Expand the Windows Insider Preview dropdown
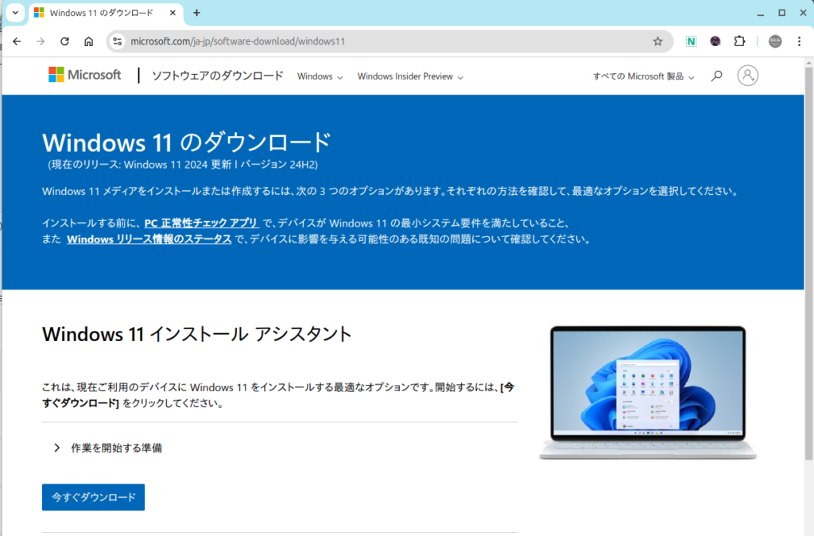The height and width of the screenshot is (536, 814). click(x=409, y=77)
